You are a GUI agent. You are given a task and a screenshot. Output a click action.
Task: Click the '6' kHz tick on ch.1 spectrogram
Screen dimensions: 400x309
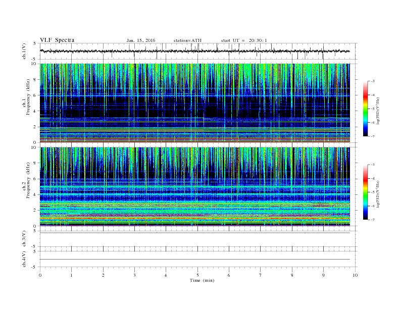pyautogui.click(x=35, y=95)
